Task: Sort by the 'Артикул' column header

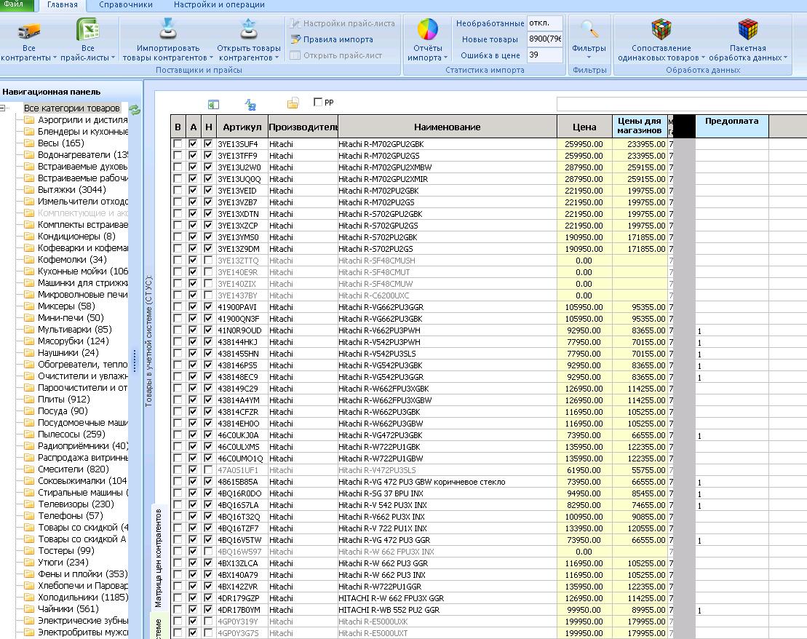Action: [242, 127]
